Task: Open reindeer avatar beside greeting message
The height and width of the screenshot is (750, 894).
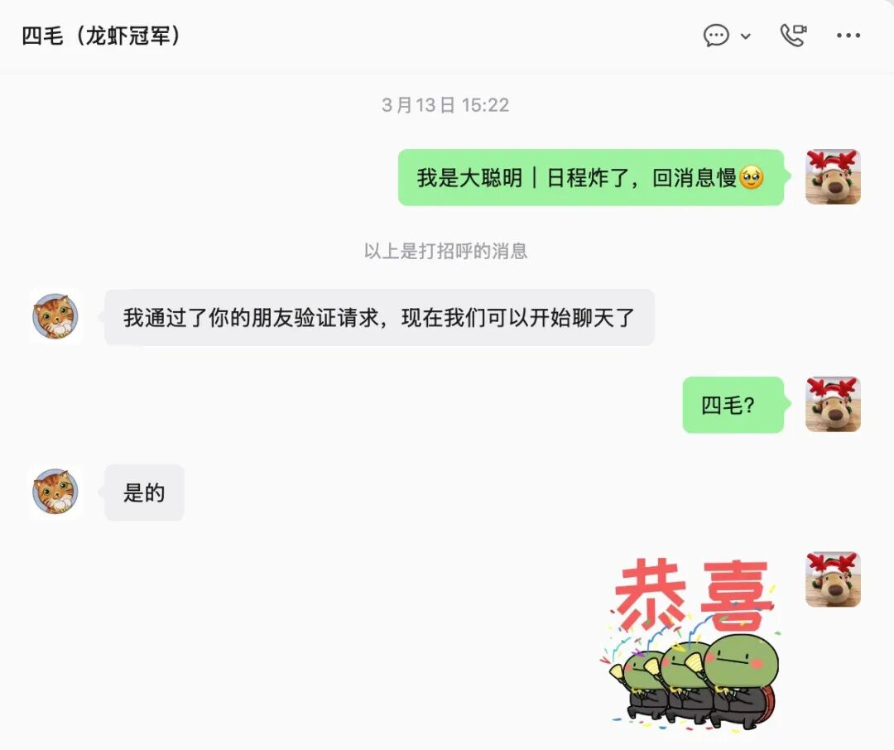Action: pyautogui.click(x=833, y=177)
